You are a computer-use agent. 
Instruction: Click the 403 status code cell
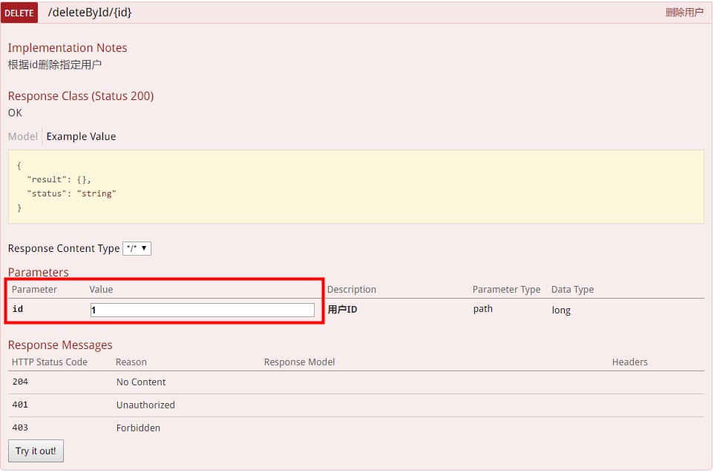point(20,428)
